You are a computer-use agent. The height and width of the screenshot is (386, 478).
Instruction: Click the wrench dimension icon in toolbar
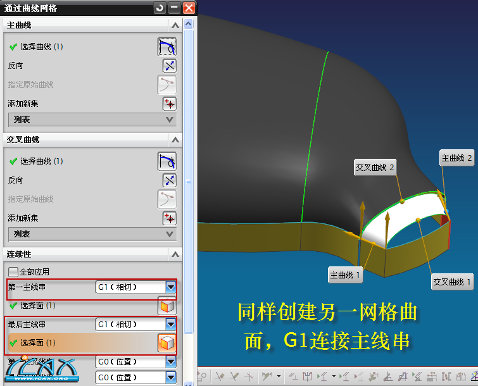374,377
